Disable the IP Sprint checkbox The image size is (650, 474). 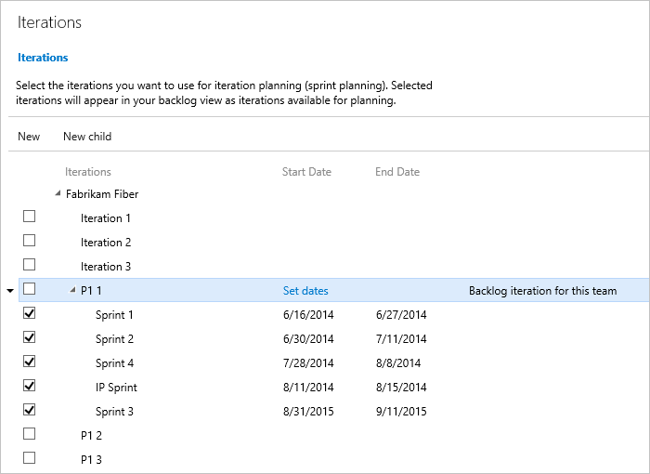pyautogui.click(x=30, y=386)
